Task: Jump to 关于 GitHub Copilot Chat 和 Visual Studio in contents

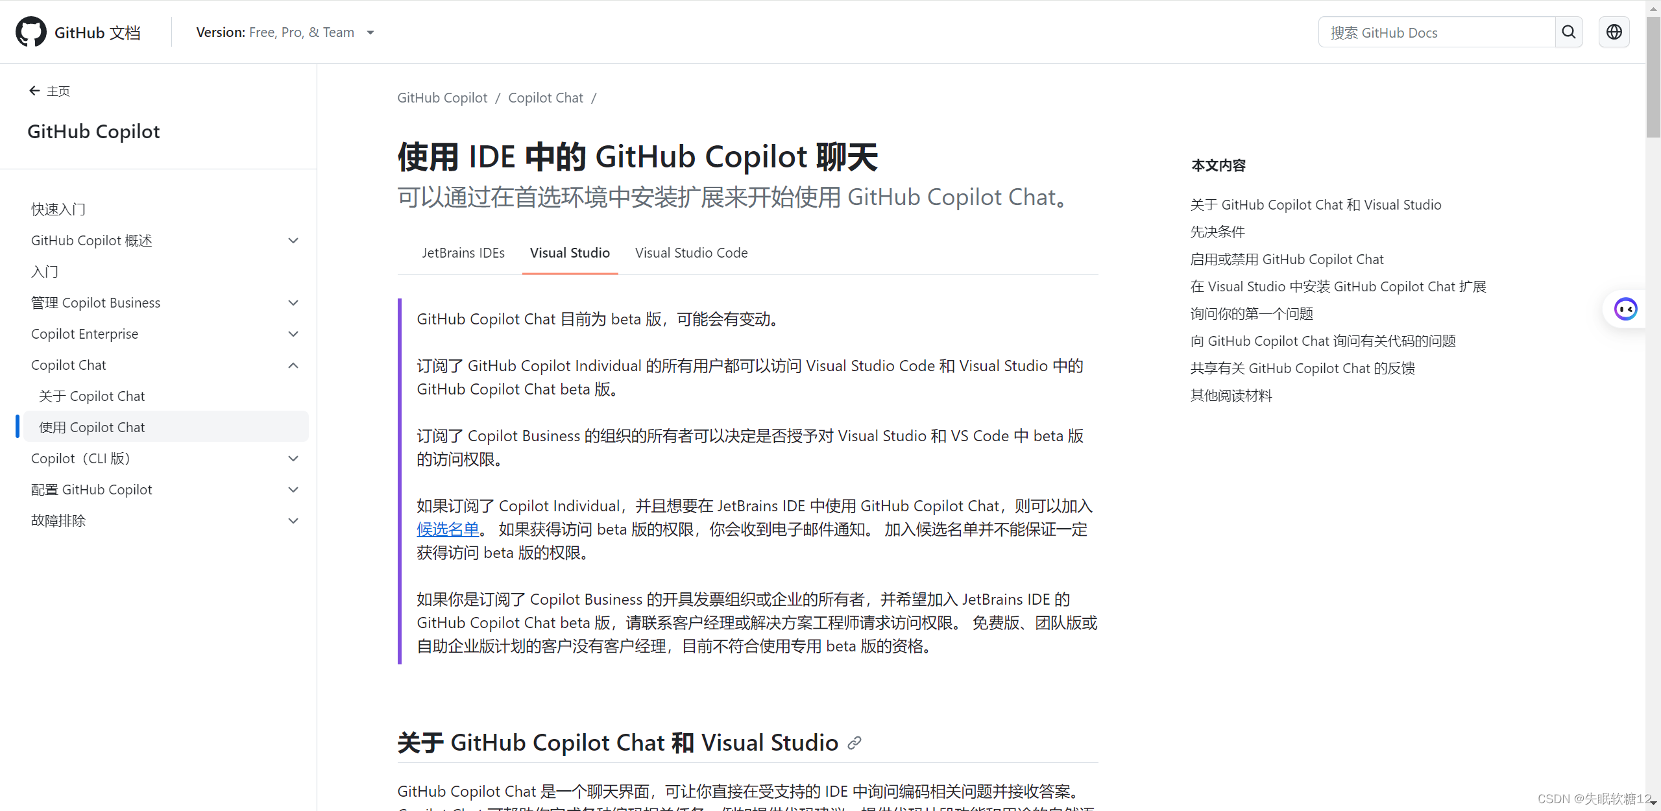Action: (1316, 205)
